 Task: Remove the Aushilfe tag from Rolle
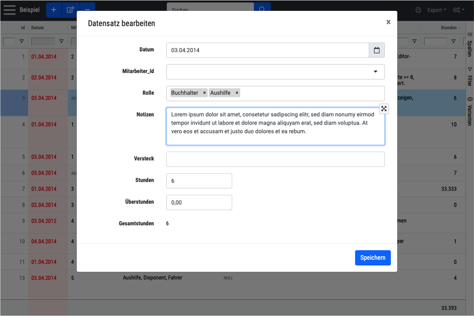(237, 93)
